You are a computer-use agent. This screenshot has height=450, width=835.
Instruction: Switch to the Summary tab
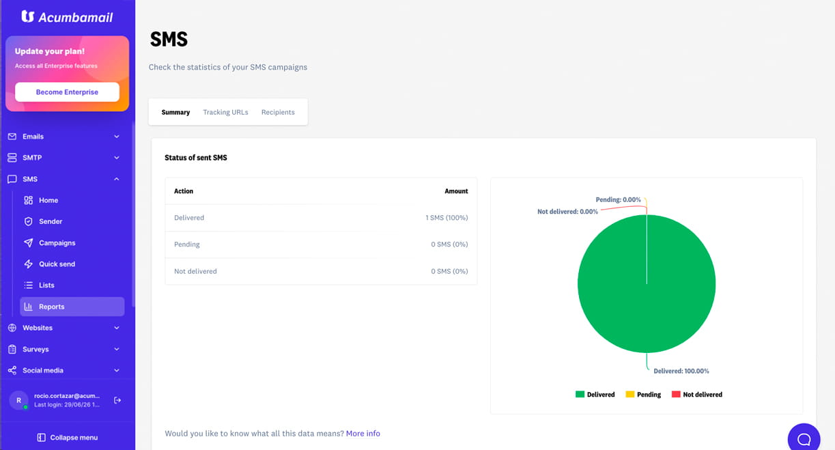point(175,112)
